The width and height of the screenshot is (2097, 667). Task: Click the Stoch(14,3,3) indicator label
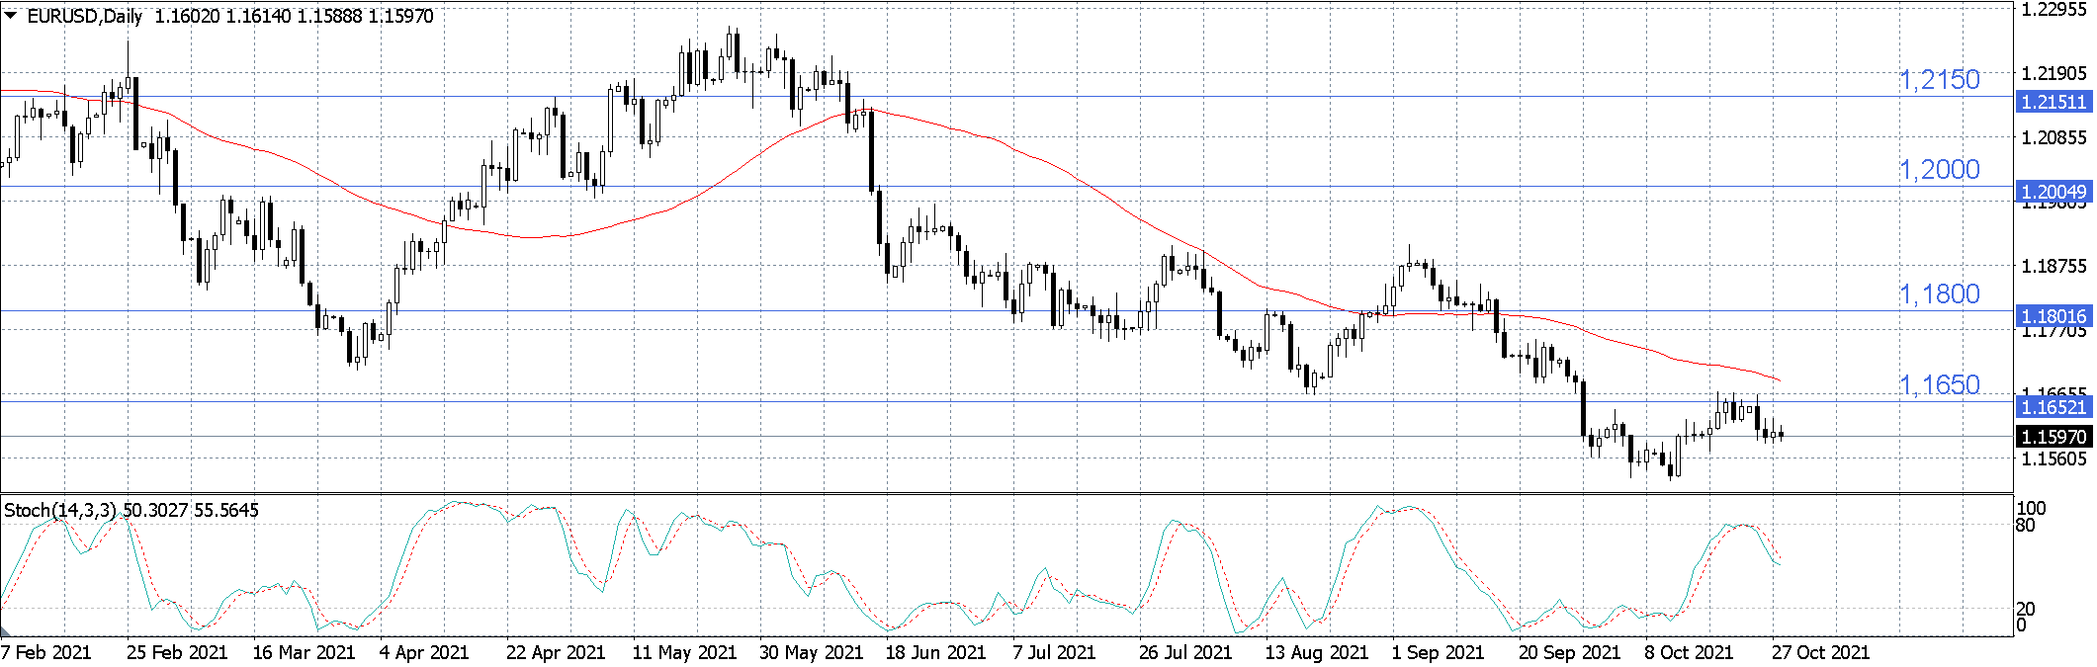[x=60, y=510]
